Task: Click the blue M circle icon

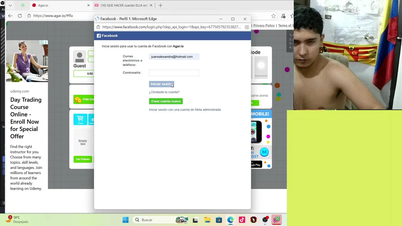Action: (264, 152)
